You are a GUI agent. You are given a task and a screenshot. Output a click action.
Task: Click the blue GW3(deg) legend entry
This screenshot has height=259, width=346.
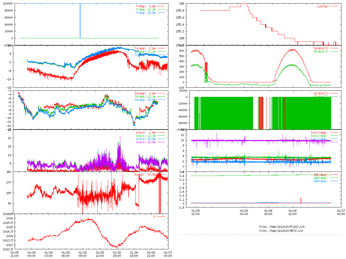pos(320,181)
